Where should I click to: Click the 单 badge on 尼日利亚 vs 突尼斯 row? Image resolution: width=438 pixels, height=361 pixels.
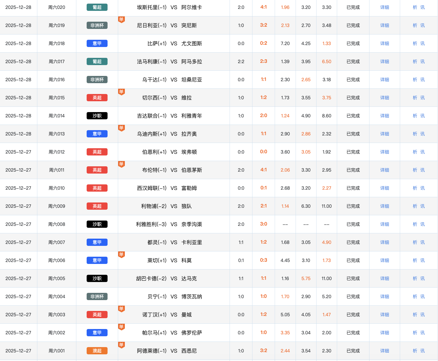[x=121, y=19]
